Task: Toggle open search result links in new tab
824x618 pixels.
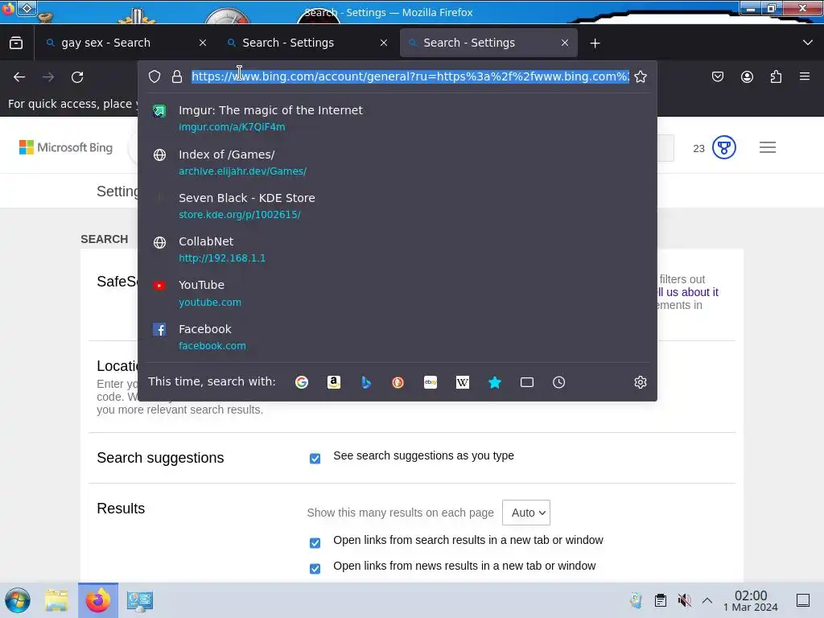Action: (x=315, y=543)
